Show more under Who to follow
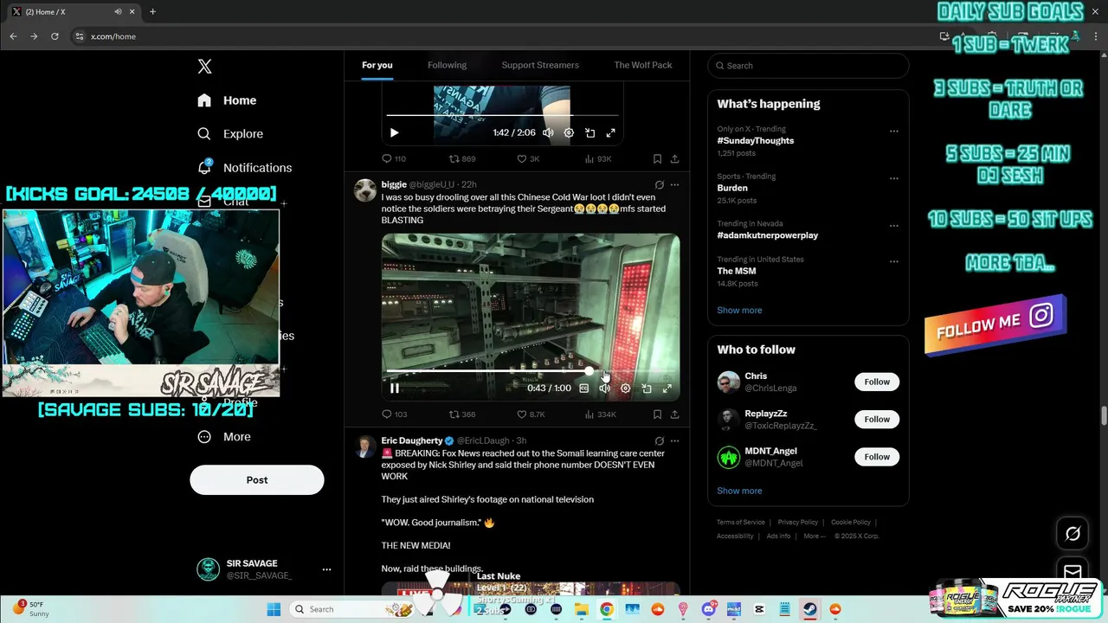The image size is (1108, 623). (739, 491)
